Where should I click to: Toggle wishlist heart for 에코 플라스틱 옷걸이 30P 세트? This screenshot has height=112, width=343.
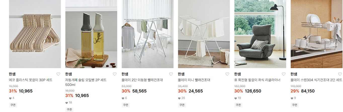coord(58,74)
